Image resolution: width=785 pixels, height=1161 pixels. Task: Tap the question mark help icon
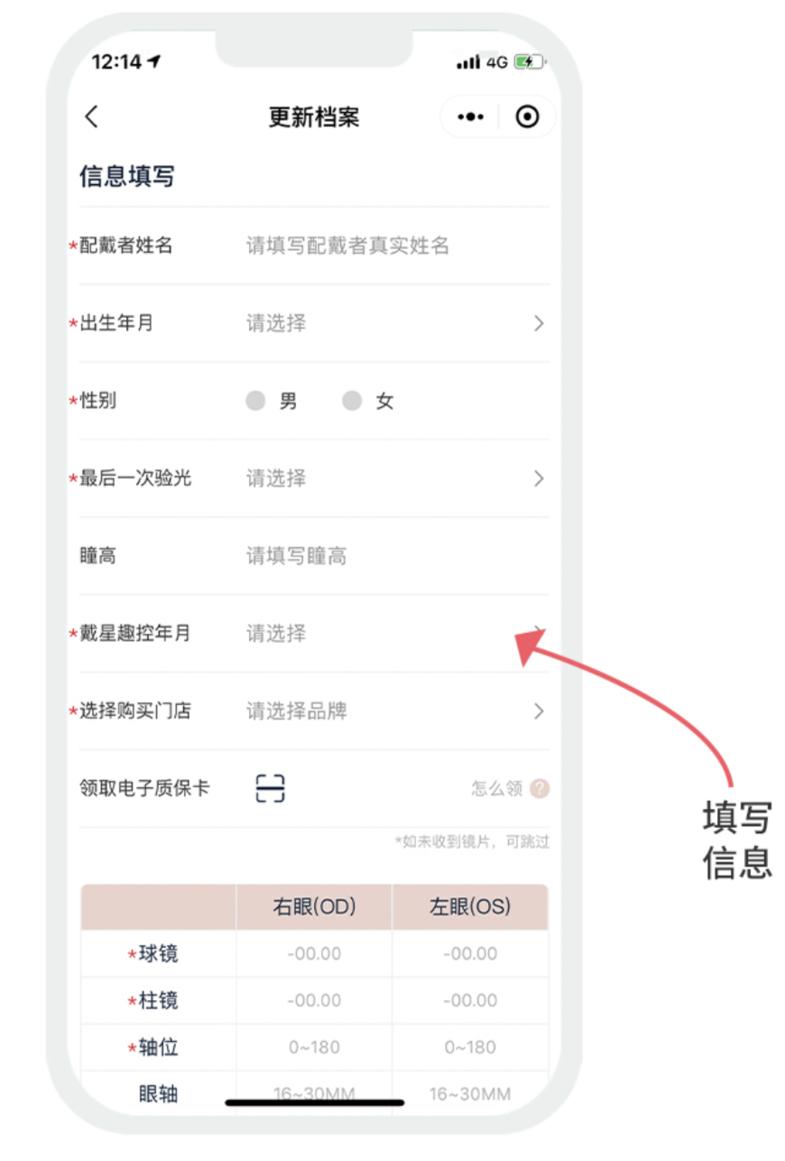pos(539,788)
